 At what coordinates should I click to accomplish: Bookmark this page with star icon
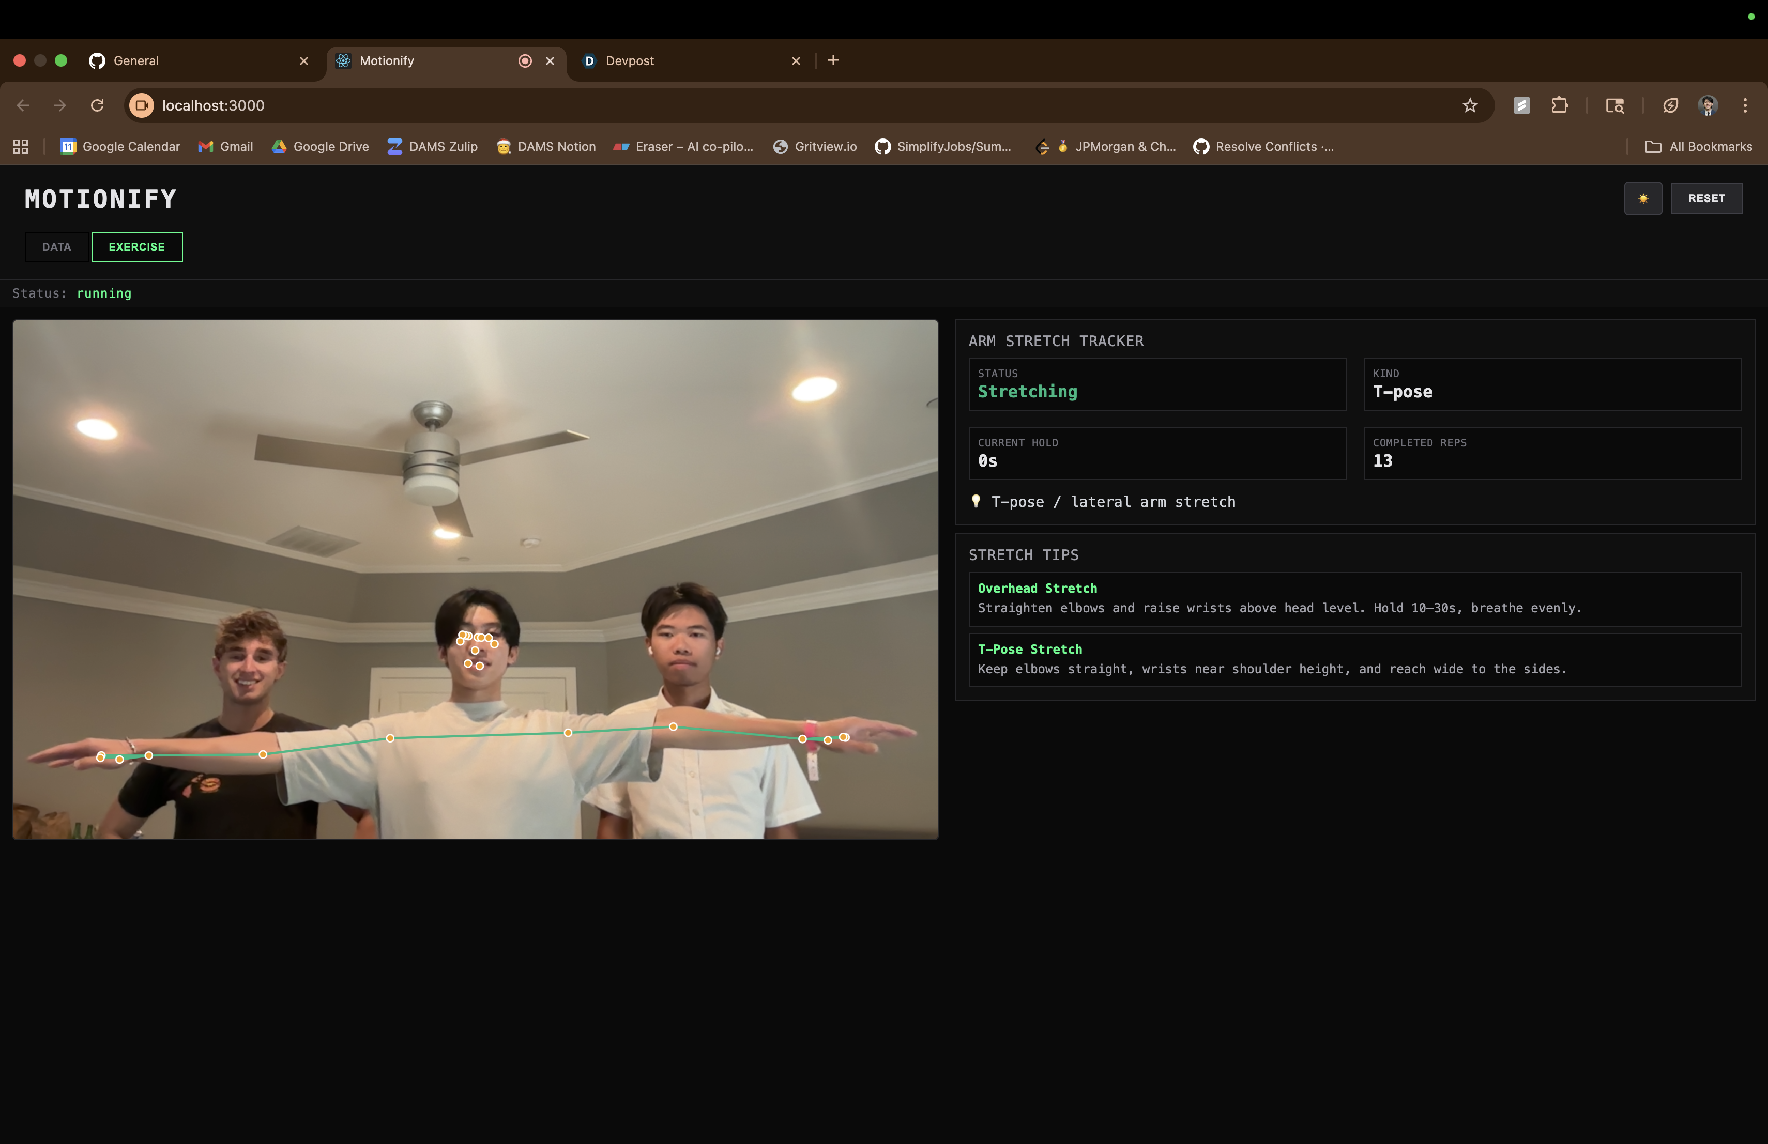click(1469, 105)
